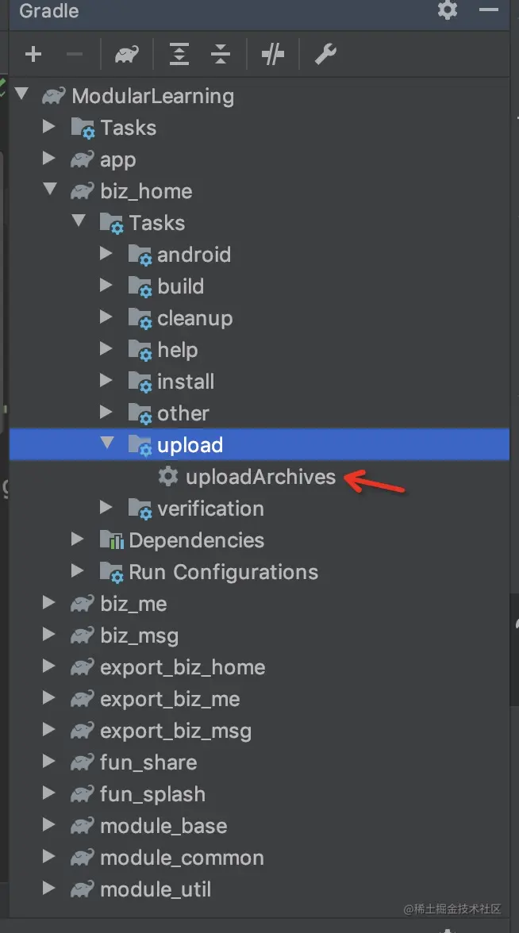This screenshot has width=519, height=933.
Task: Select the uploadArchives task
Action: coord(260,477)
